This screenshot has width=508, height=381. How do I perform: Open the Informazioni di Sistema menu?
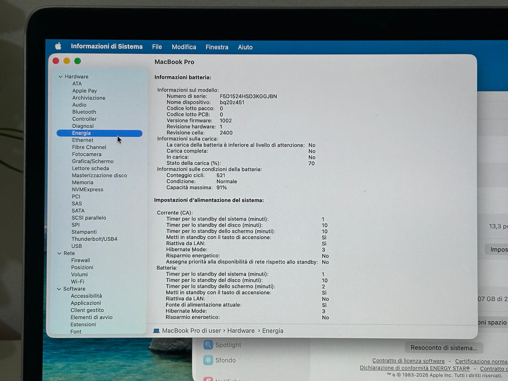(107, 47)
